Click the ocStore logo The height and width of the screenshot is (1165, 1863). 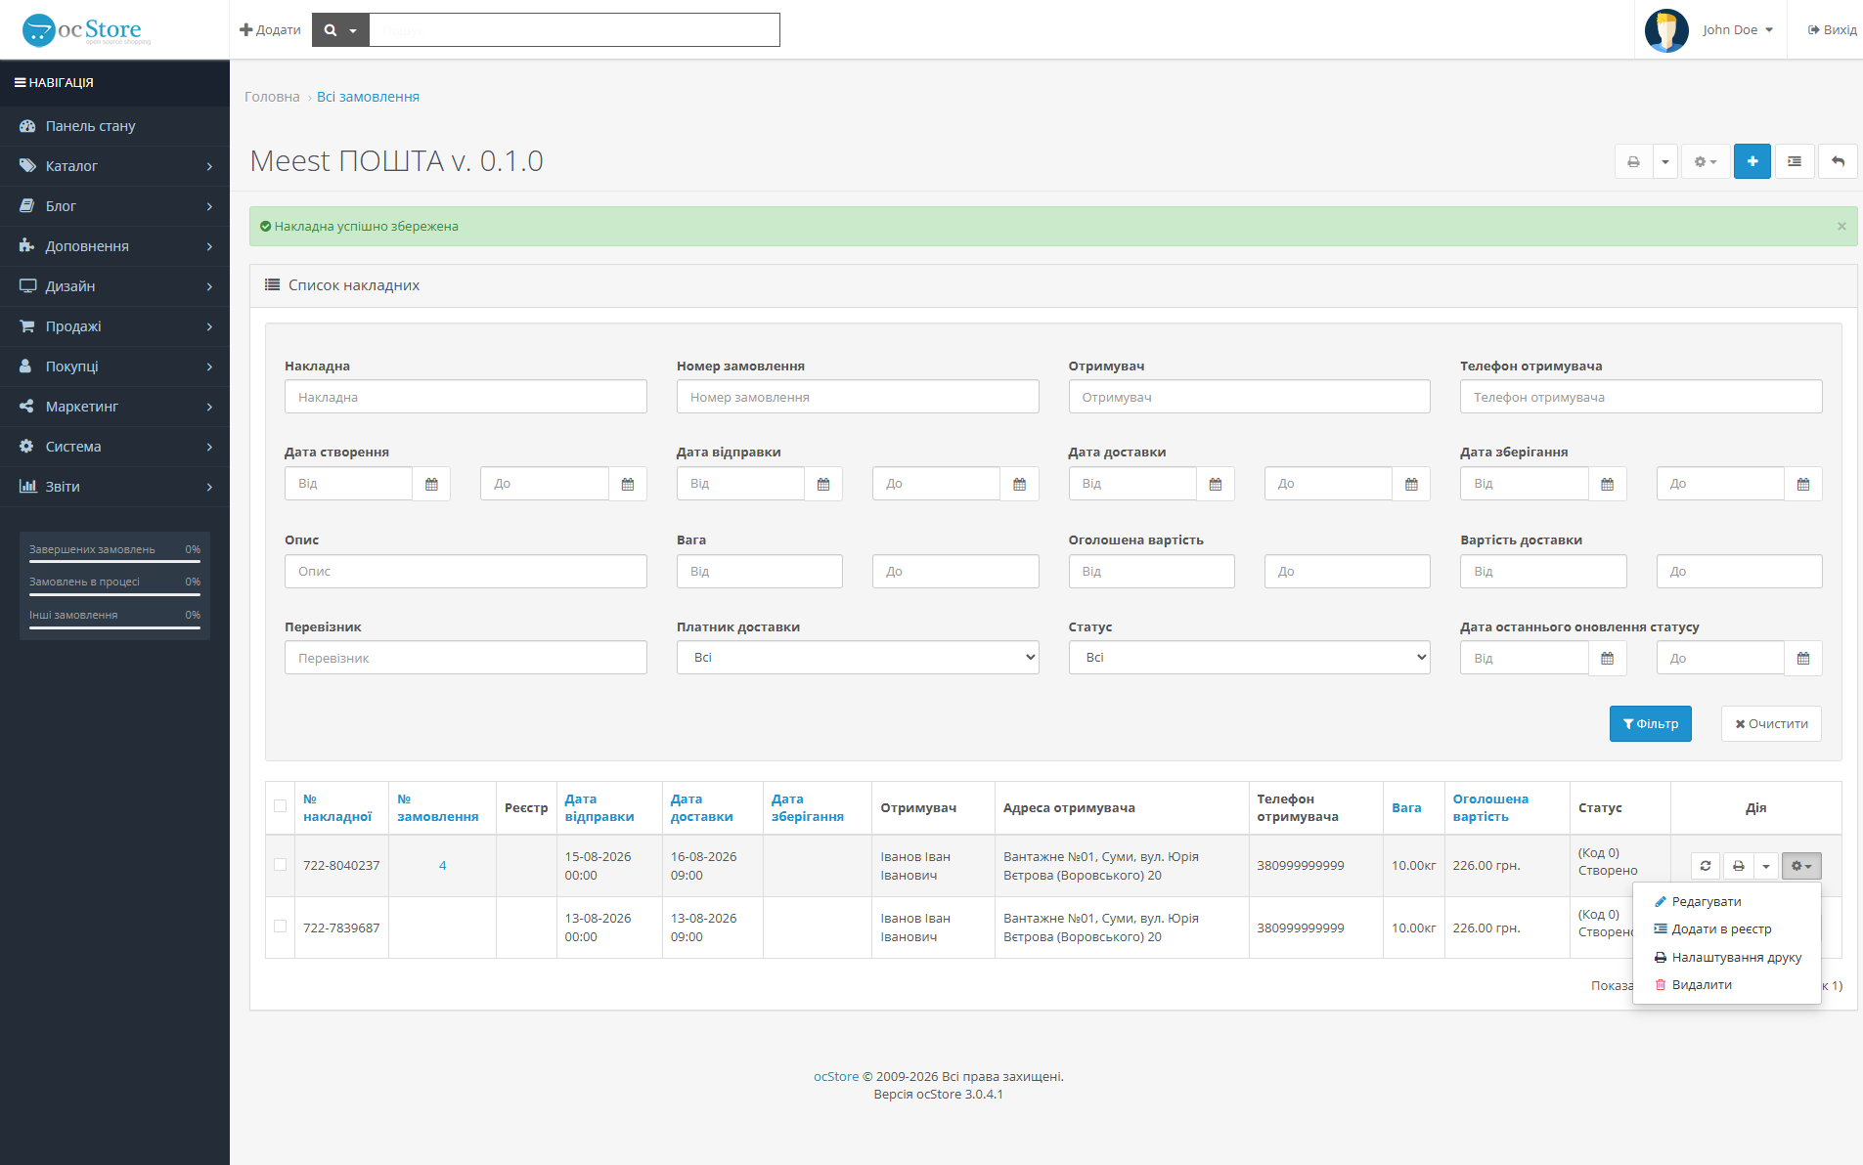(x=86, y=30)
